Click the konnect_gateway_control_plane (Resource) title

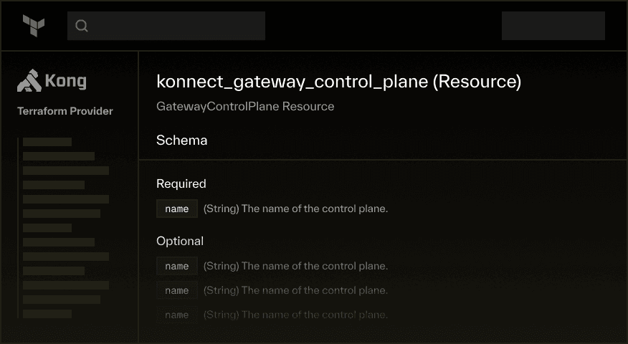(339, 81)
